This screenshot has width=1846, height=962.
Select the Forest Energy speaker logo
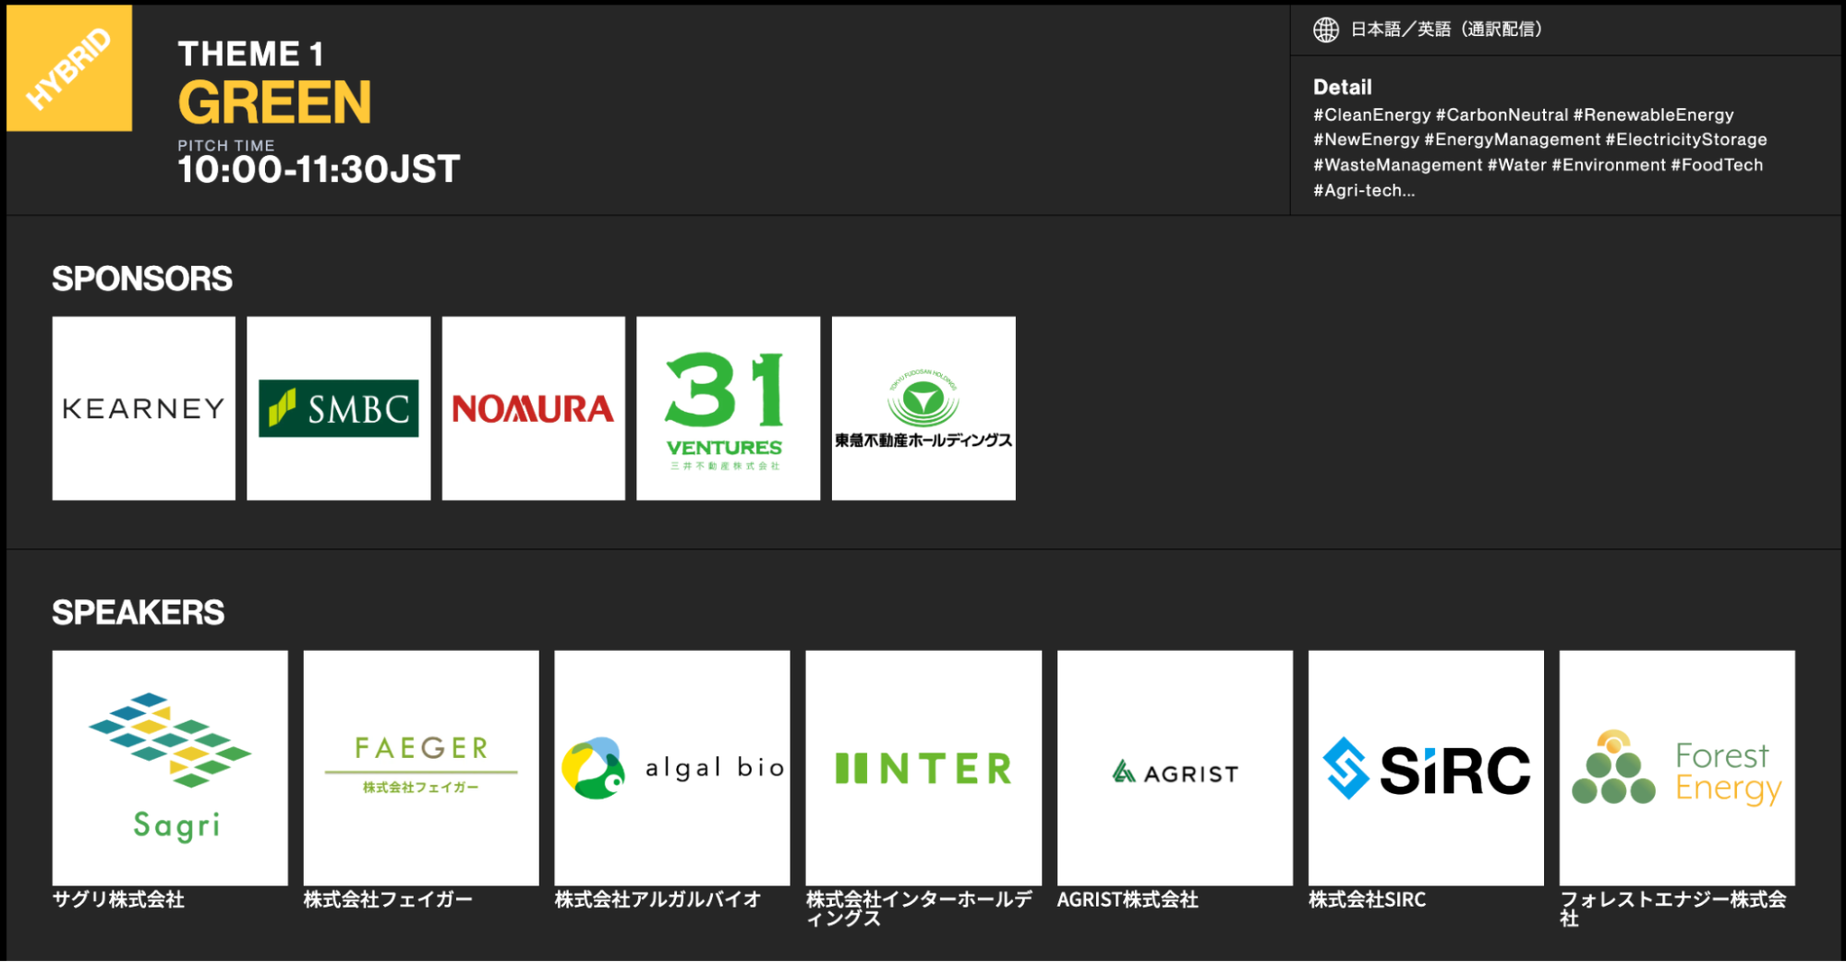(1677, 768)
